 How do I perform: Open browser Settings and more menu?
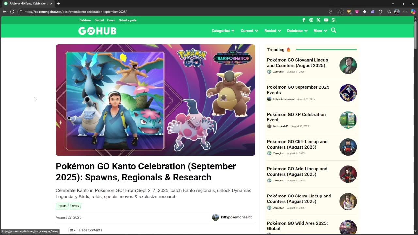point(405,12)
